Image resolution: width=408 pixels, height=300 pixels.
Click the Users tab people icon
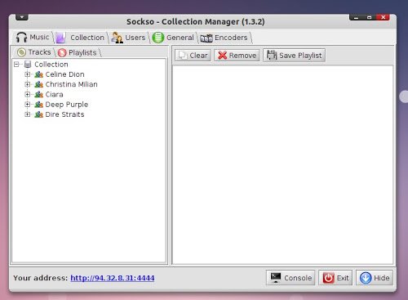[x=117, y=38]
